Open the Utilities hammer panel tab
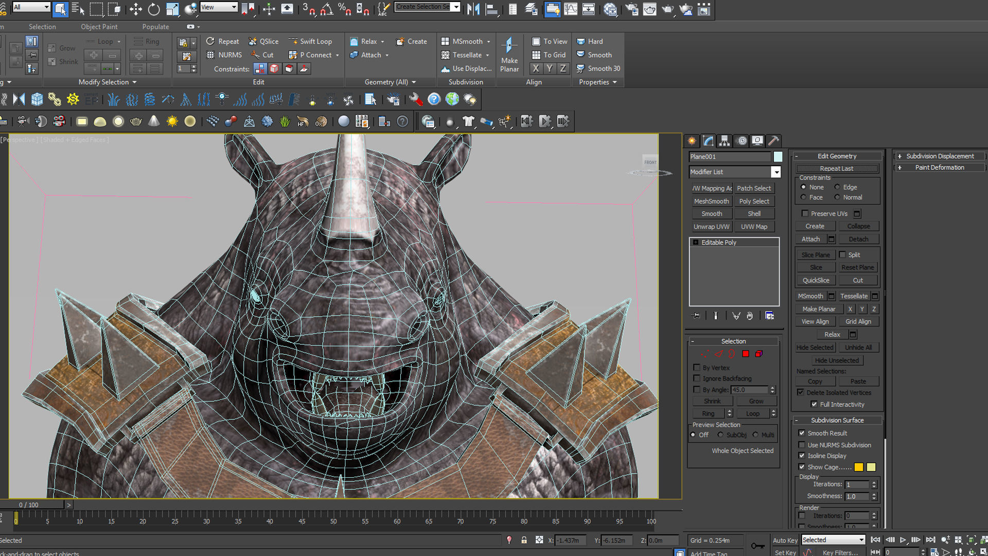Viewport: 988px width, 556px height. [773, 141]
